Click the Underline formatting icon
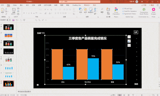Screen dimensions: 160x96 point(29,13)
